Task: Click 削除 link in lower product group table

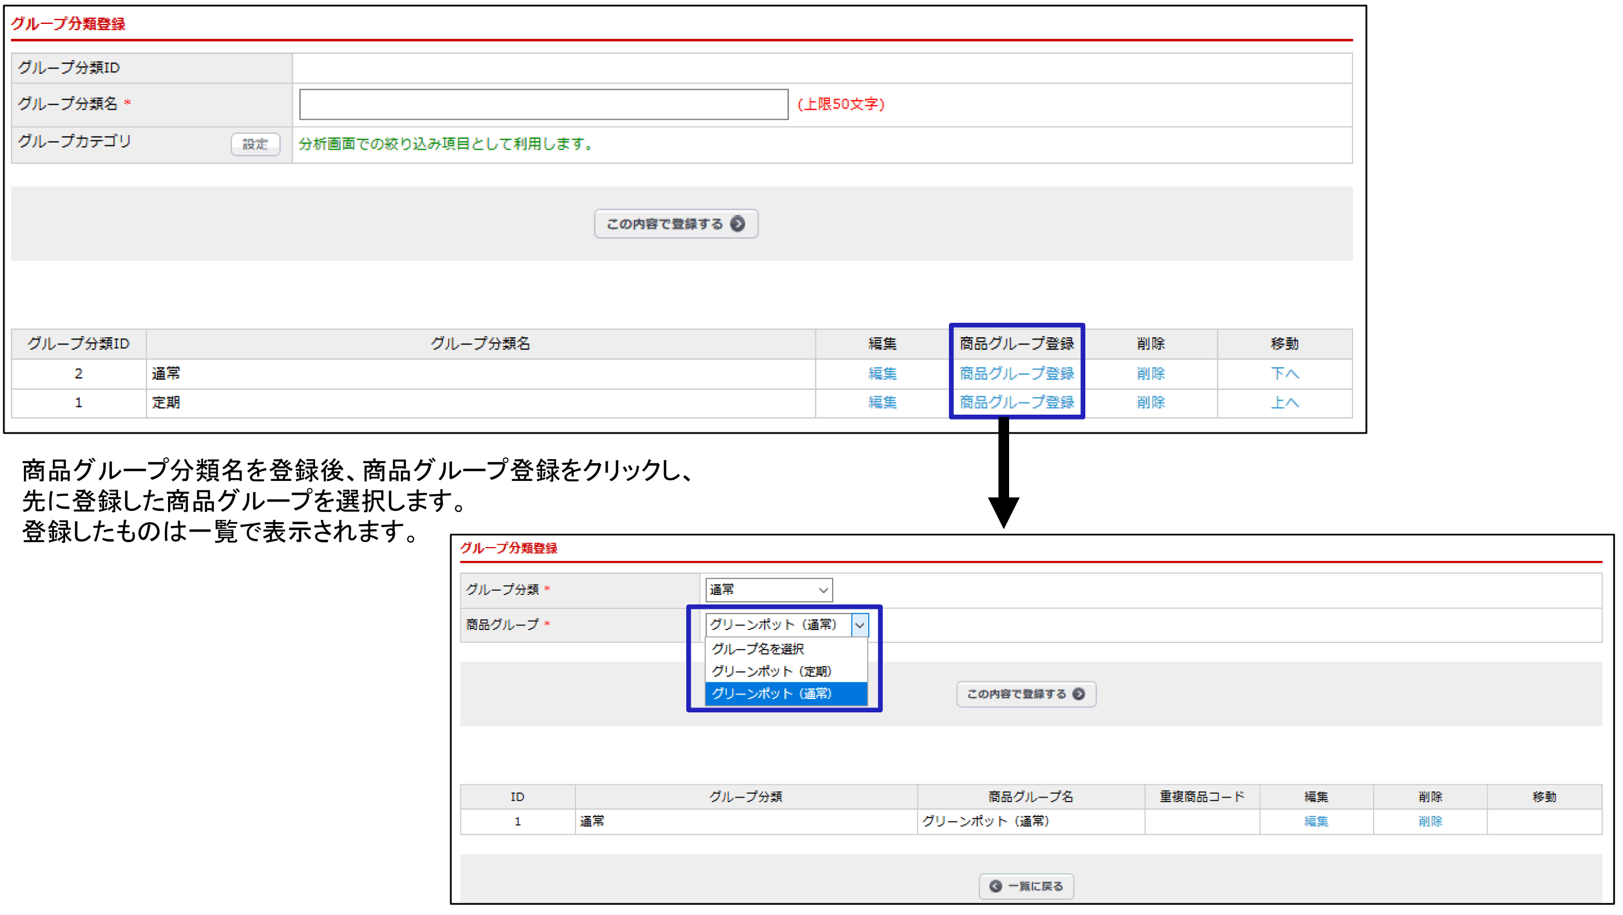Action: [1429, 821]
